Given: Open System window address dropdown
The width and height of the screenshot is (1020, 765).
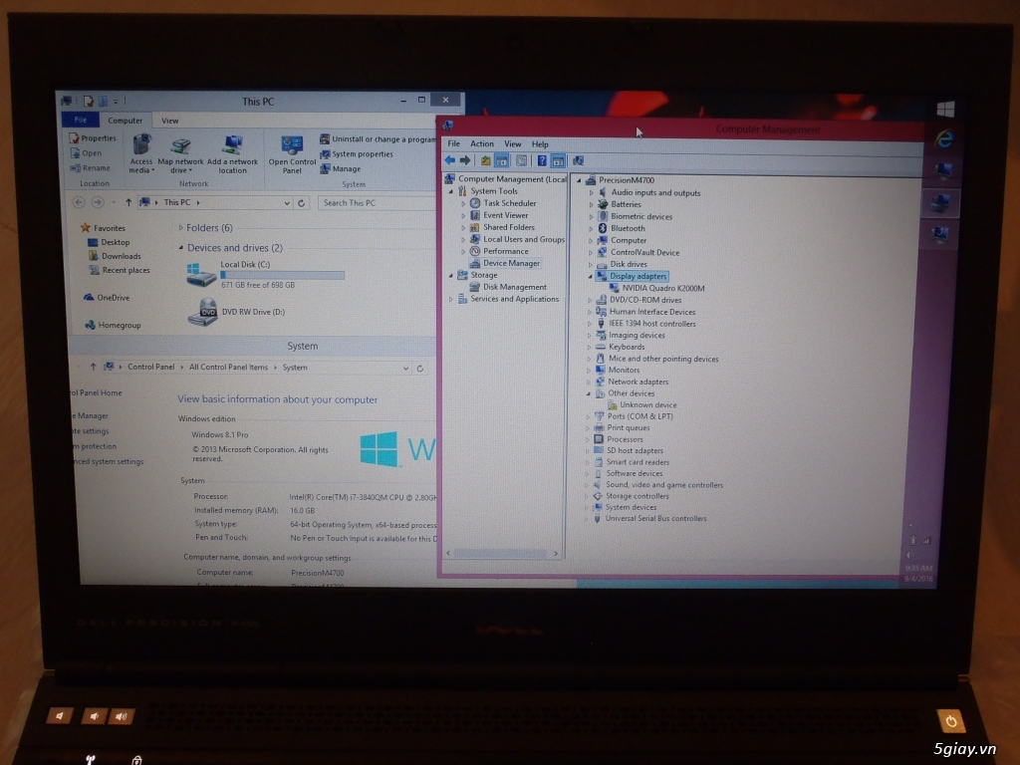Looking at the screenshot, I should [406, 369].
